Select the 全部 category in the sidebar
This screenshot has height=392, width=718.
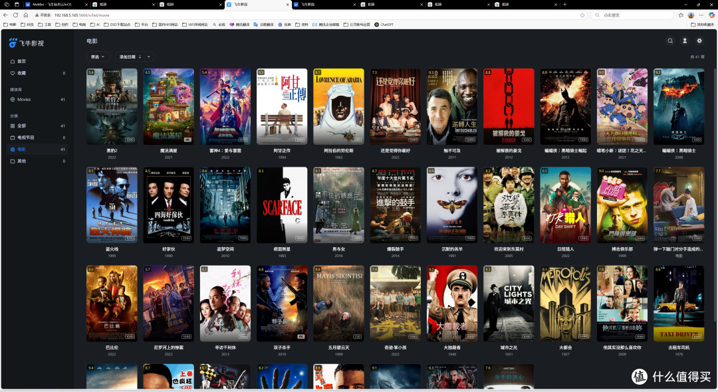(37, 126)
